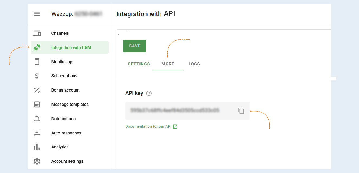Screen dimensions: 359x173
Task: Click the Wazzup account title
Action: pyautogui.click(x=77, y=14)
